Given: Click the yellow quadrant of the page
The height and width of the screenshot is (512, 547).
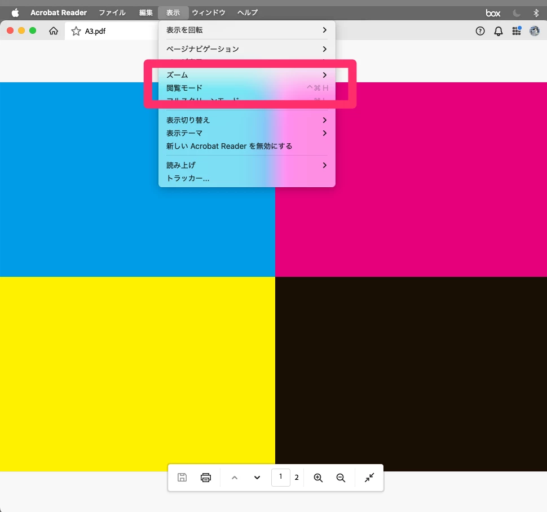Looking at the screenshot, I should (x=138, y=374).
